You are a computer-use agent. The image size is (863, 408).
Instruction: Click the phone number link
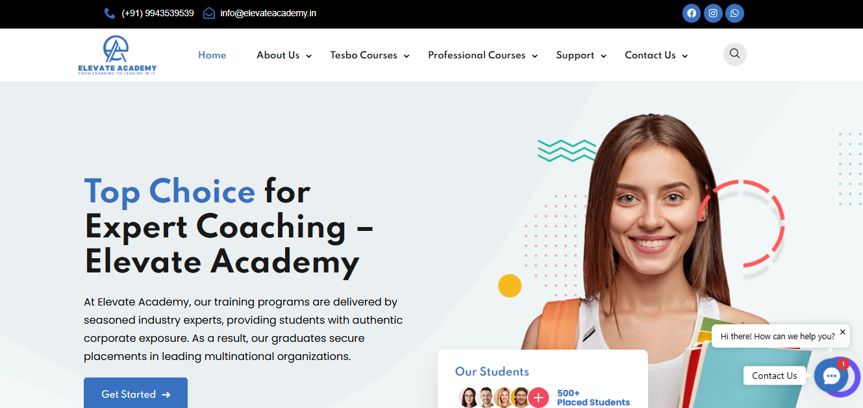pyautogui.click(x=158, y=13)
